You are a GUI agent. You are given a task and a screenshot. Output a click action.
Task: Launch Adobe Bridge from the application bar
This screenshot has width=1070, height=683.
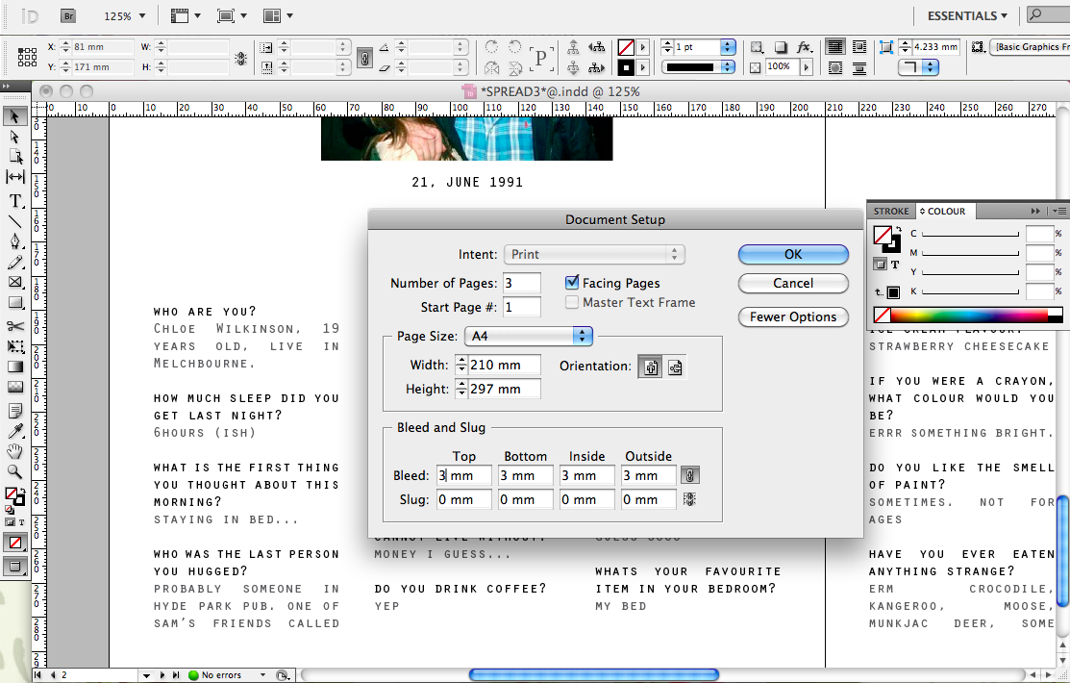click(67, 16)
